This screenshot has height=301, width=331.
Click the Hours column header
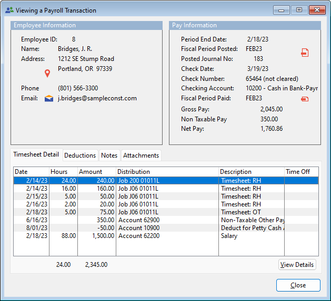63,172
